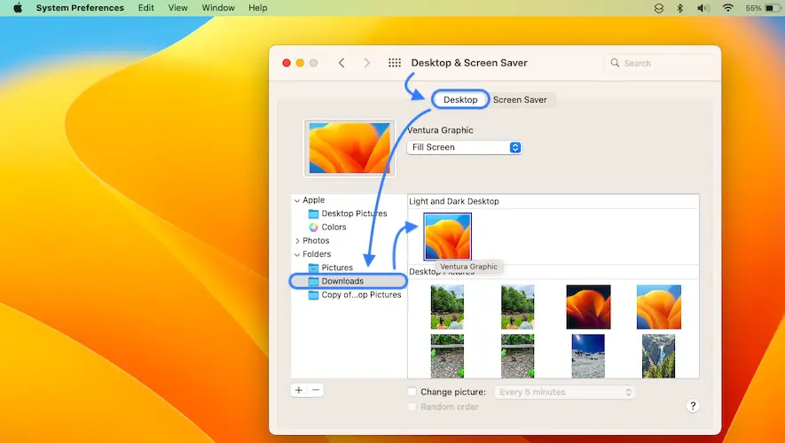This screenshot has width=785, height=443.
Task: Click the plus button to add folder
Action: 299,390
